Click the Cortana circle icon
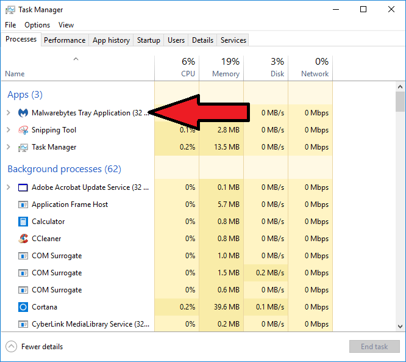 tap(23, 307)
